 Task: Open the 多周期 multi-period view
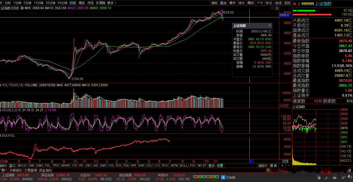pos(100,3)
